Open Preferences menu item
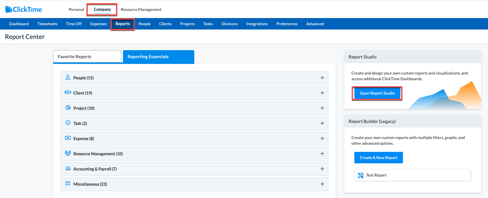The image size is (488, 198). click(287, 24)
